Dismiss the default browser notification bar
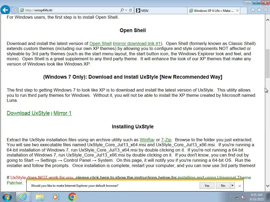The image size is (270, 202). tap(239, 186)
